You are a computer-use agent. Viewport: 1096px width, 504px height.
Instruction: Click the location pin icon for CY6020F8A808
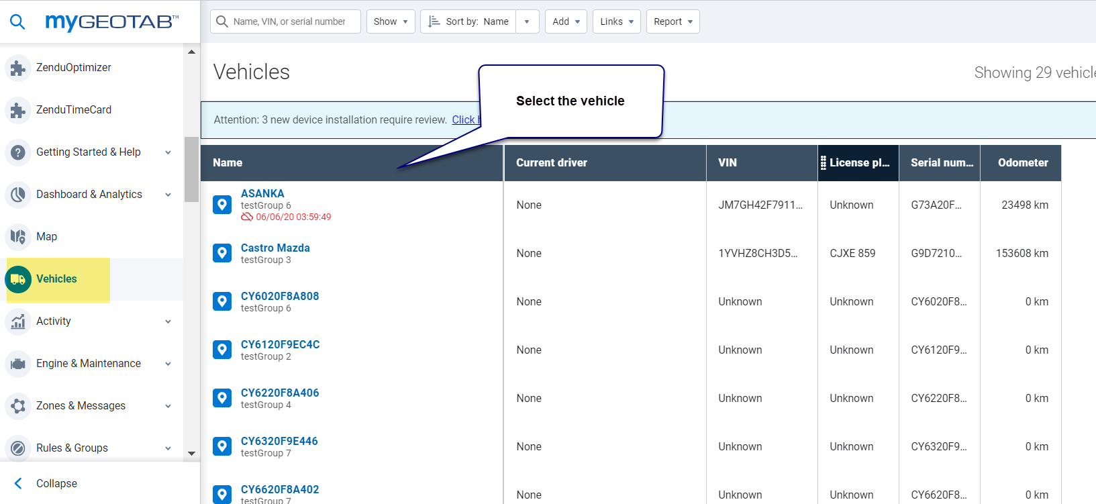(222, 301)
